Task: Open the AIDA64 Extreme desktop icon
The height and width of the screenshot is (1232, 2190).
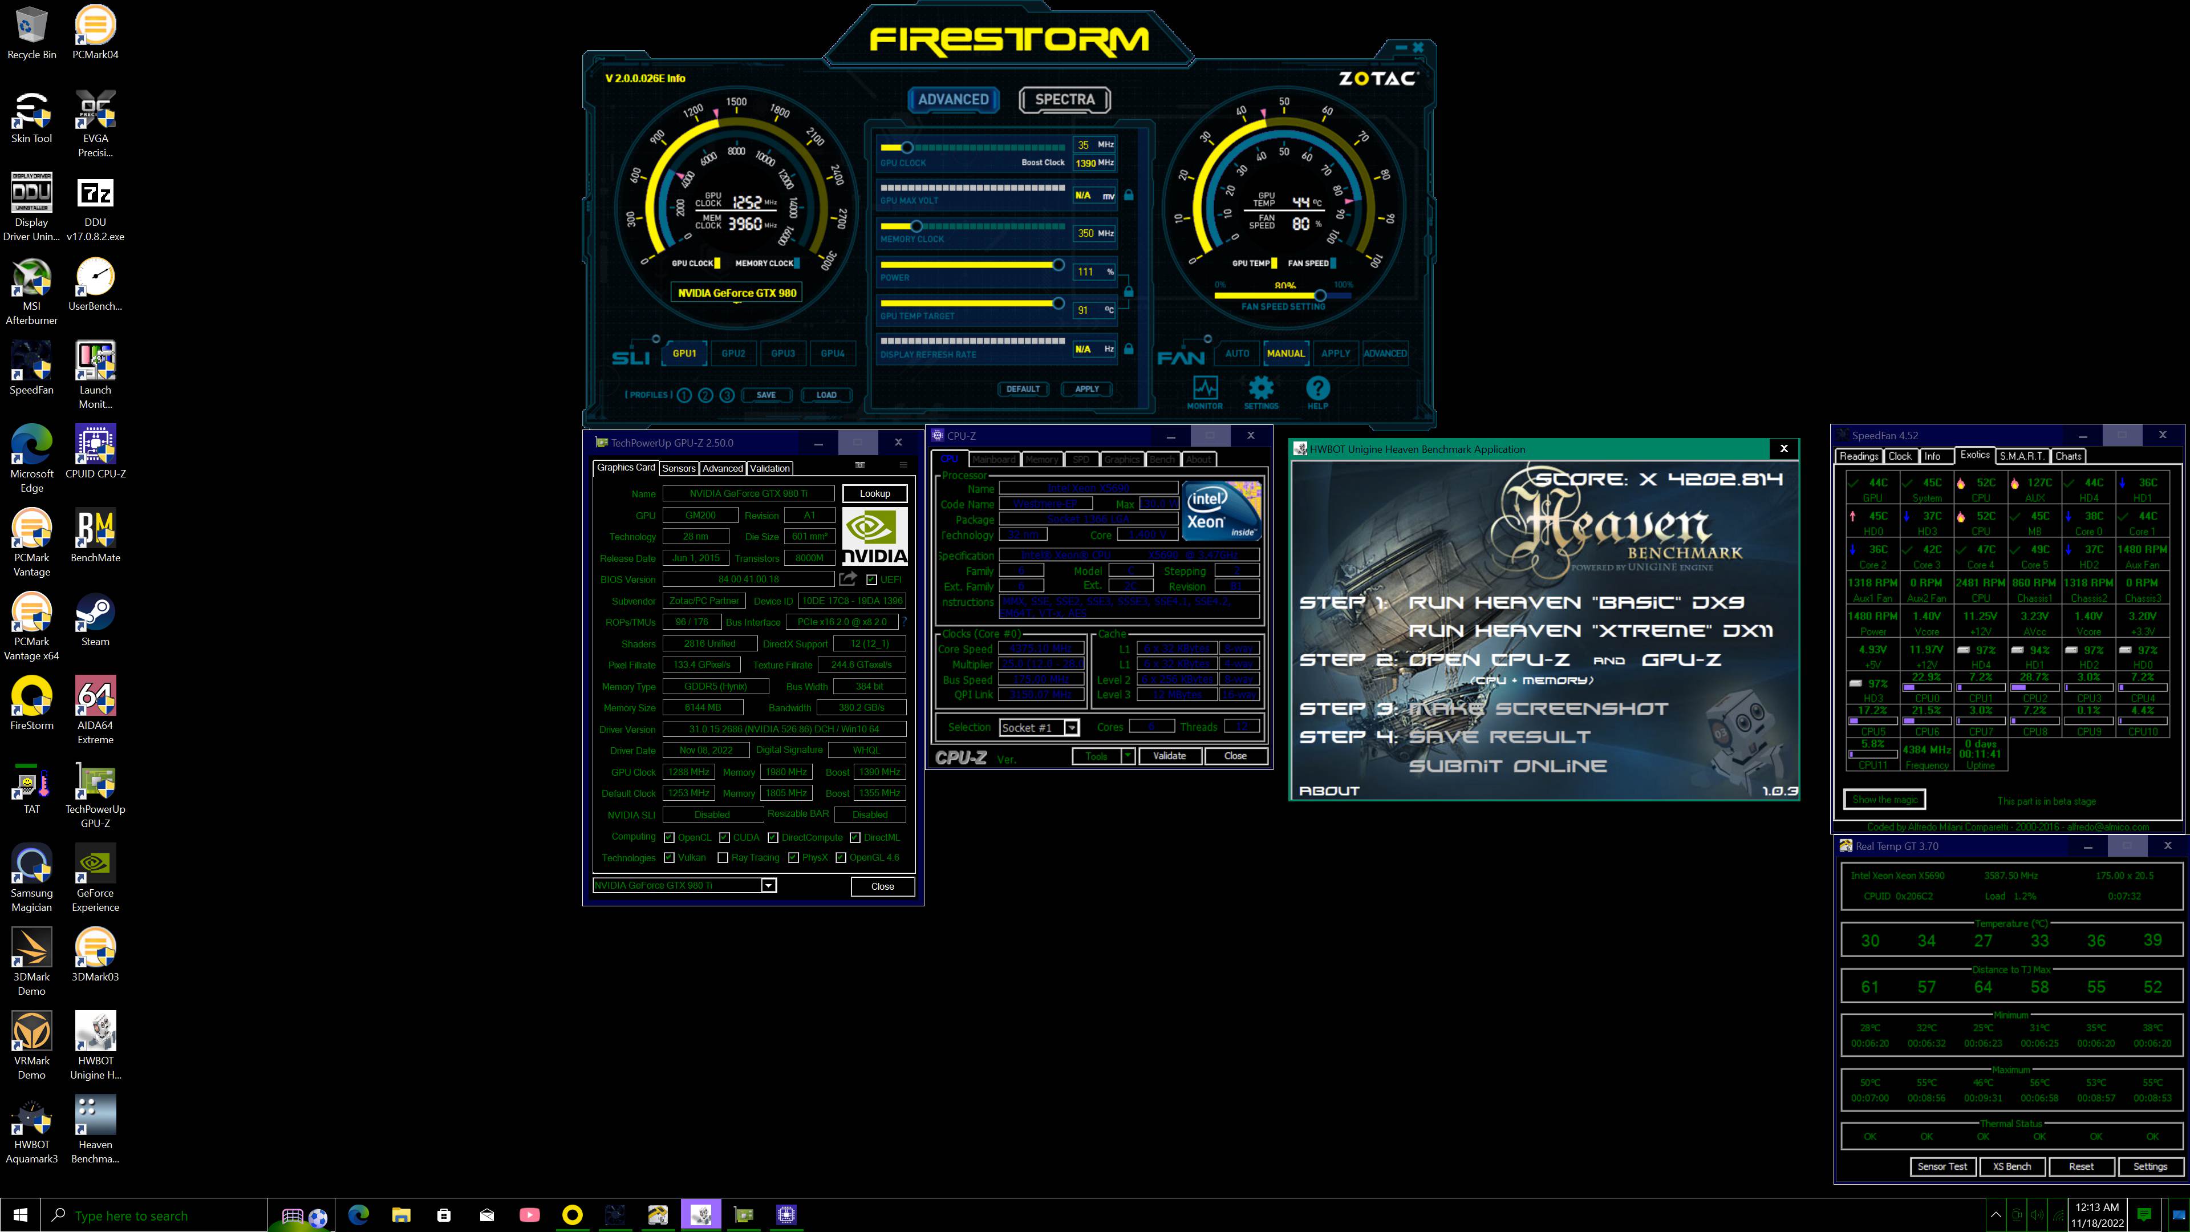Action: click(95, 711)
